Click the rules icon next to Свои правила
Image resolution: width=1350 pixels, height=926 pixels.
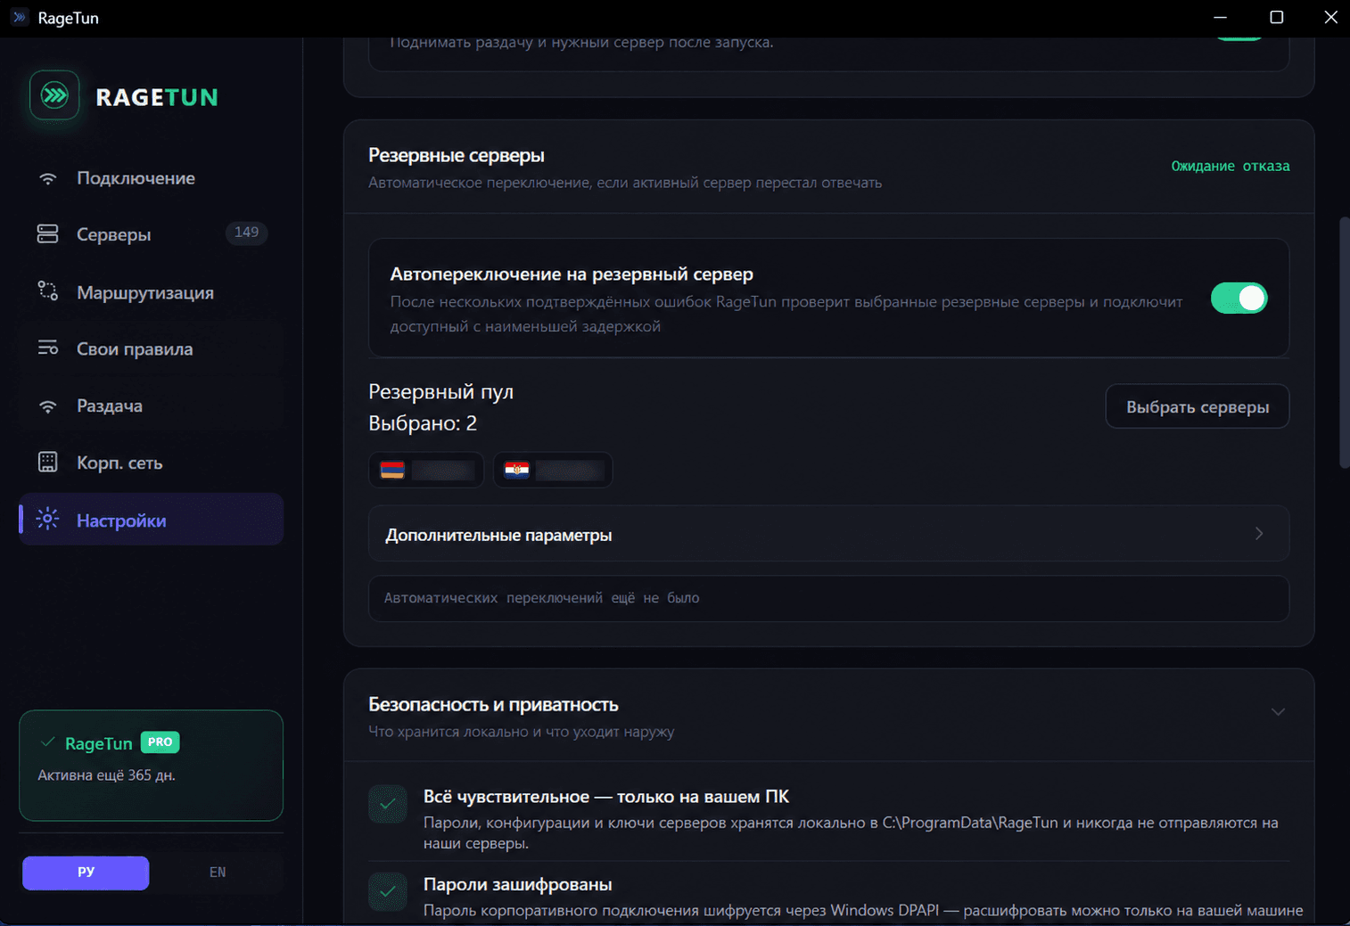[48, 348]
